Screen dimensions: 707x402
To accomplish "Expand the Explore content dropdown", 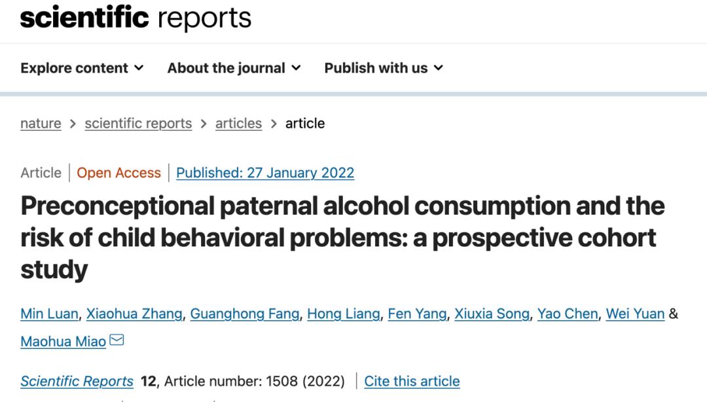I will point(82,68).
